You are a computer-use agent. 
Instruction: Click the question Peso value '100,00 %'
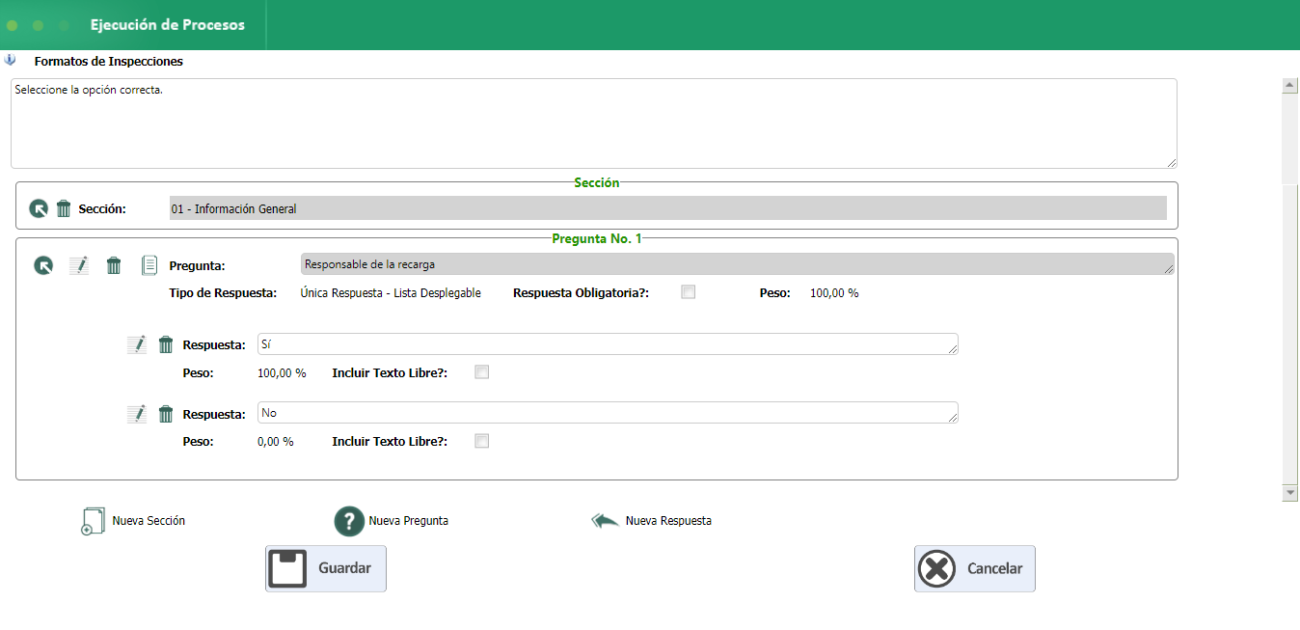[x=834, y=293]
